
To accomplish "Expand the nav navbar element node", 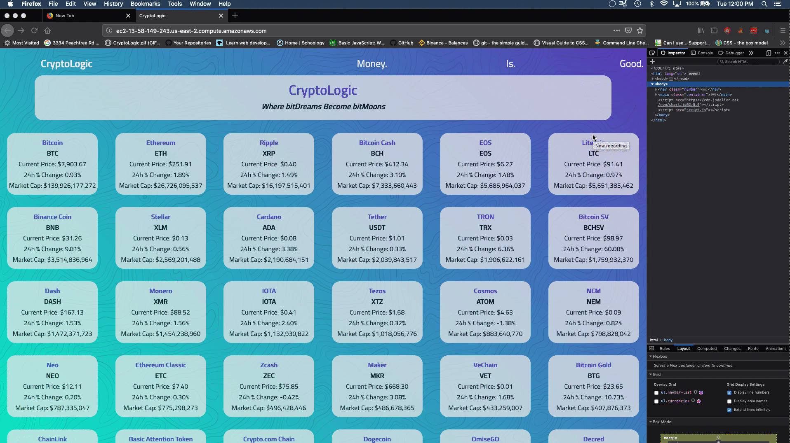I will coord(656,89).
